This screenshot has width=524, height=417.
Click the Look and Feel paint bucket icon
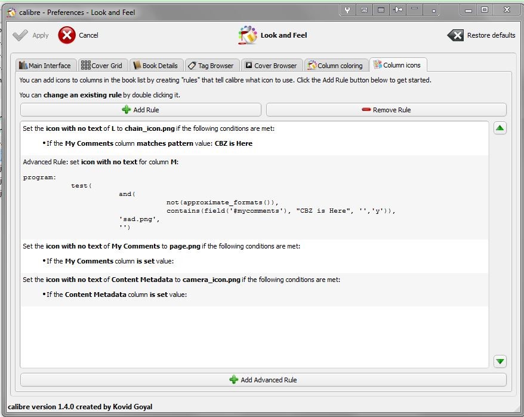pos(247,35)
